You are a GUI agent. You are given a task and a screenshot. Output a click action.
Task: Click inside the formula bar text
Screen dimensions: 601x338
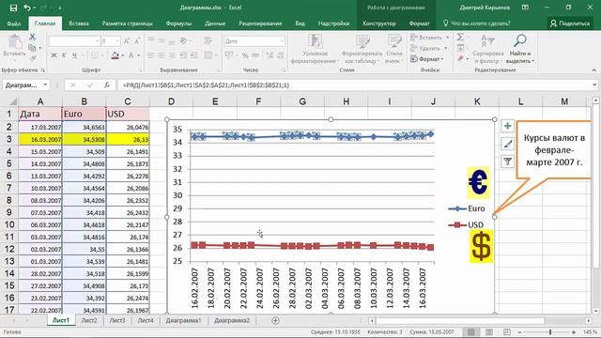353,85
